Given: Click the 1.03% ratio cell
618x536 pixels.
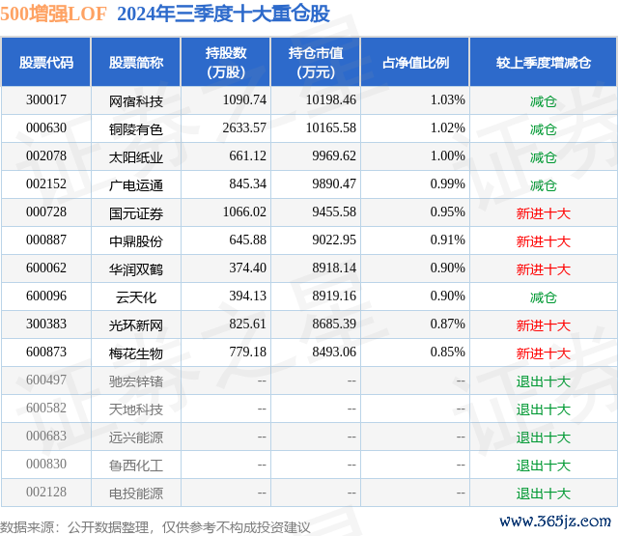Looking at the screenshot, I should (448, 100).
